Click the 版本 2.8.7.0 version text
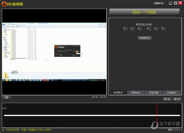This screenshot has height=133, width=184. tap(175, 130)
